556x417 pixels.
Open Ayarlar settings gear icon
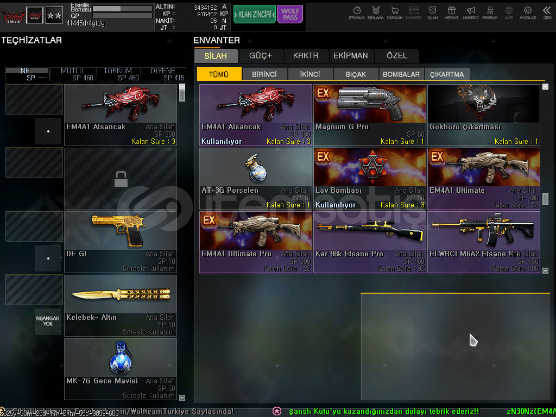(528, 13)
